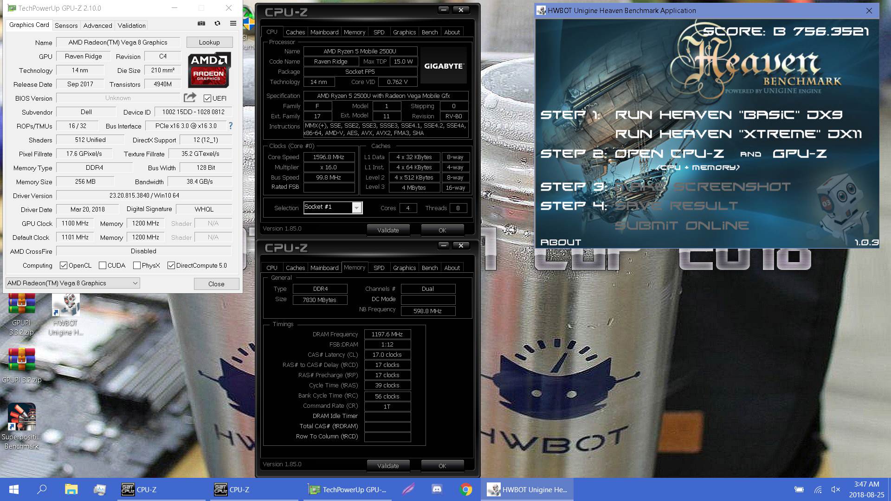Click About in HWBOT Heaven window

(561, 242)
